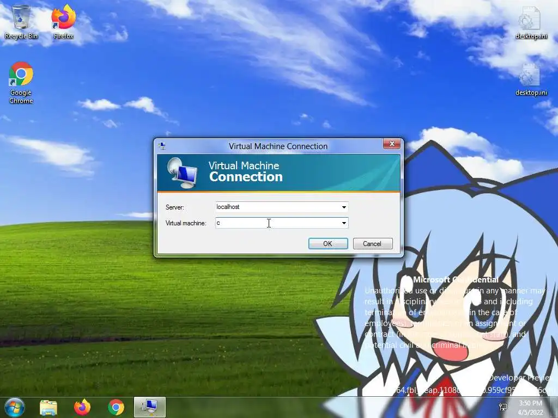
Task: Click the network icon in system tray
Action: click(503, 407)
